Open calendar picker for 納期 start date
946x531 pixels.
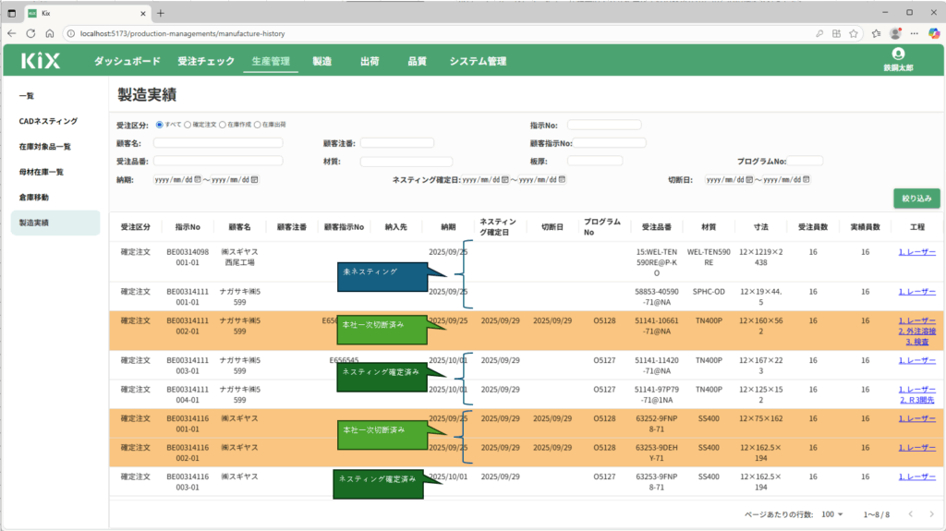pos(196,179)
